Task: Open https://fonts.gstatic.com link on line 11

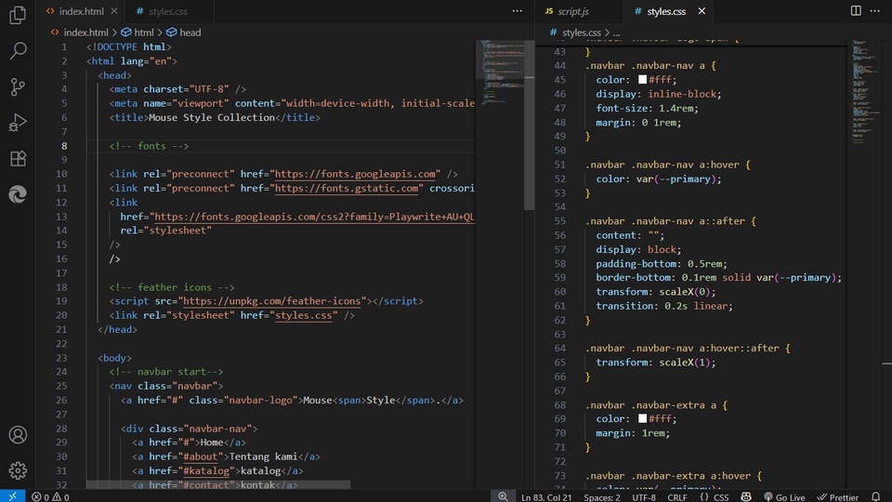Action: pos(347,189)
